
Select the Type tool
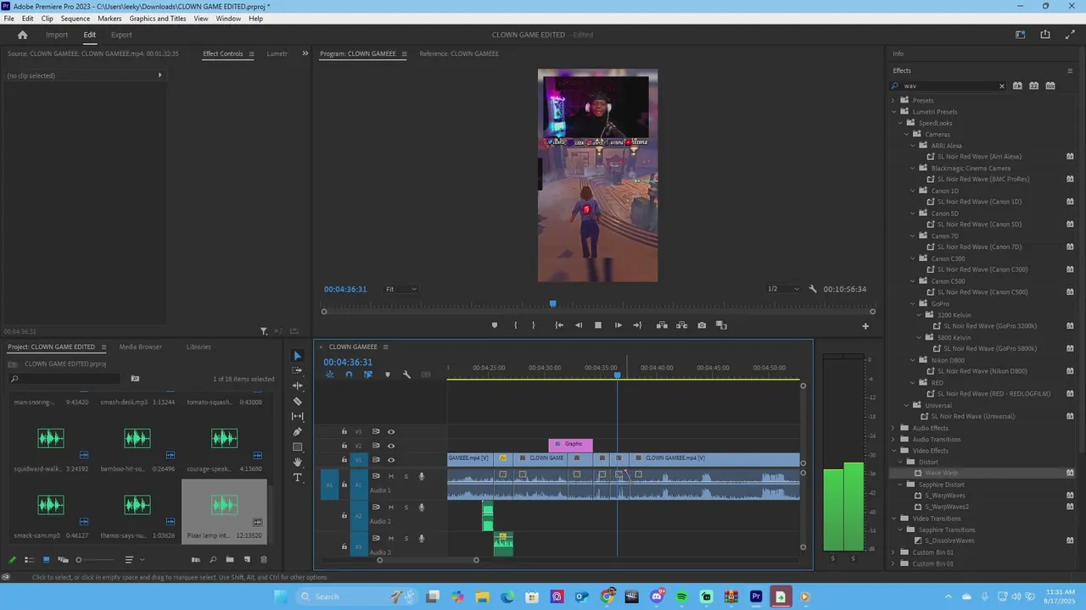coord(297,478)
